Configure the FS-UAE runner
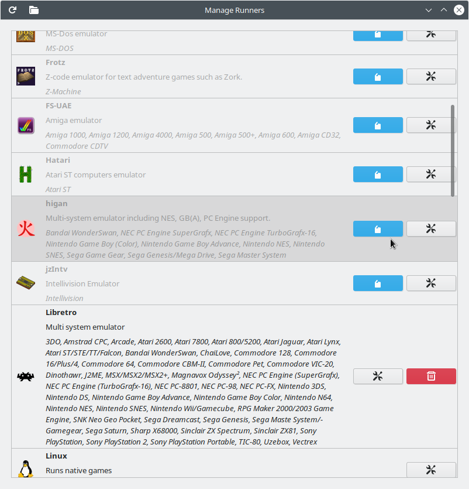 pyautogui.click(x=431, y=125)
